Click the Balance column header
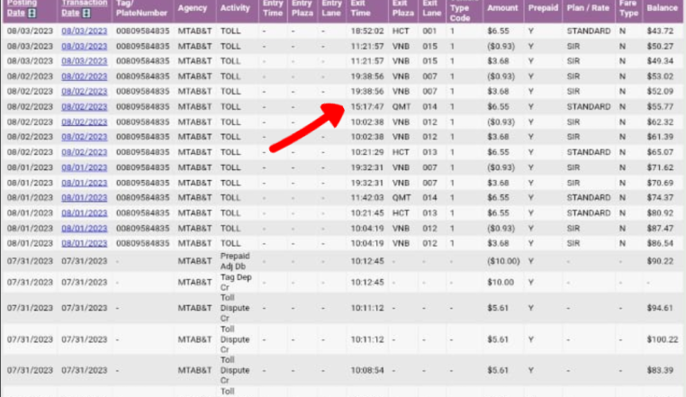The width and height of the screenshot is (686, 397). coord(662,8)
